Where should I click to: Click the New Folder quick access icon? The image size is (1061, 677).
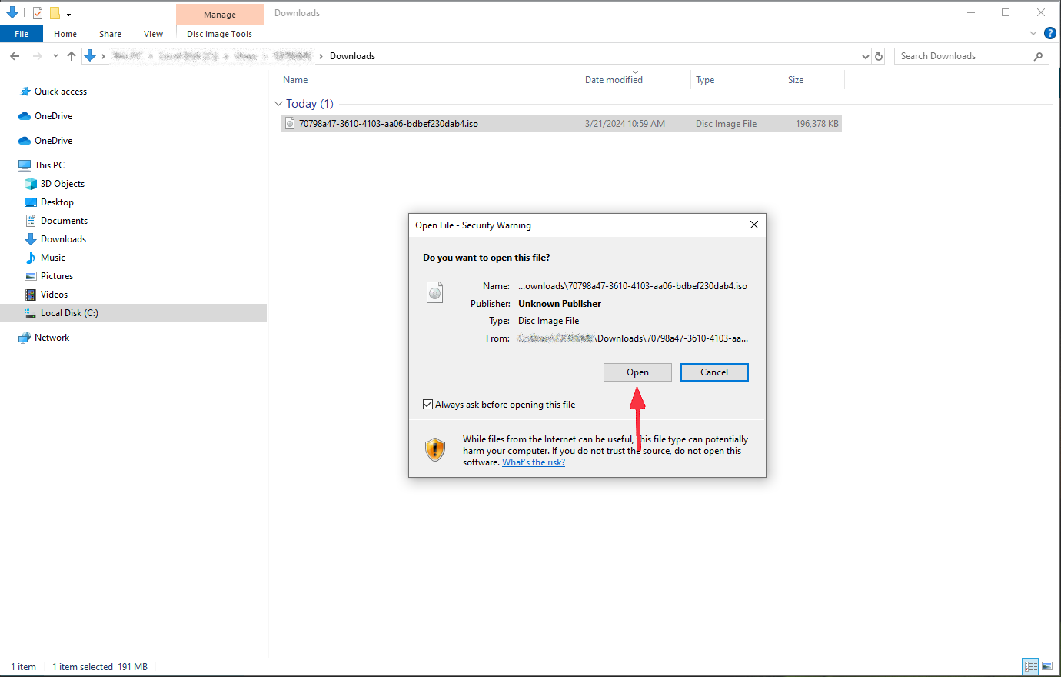55,13
